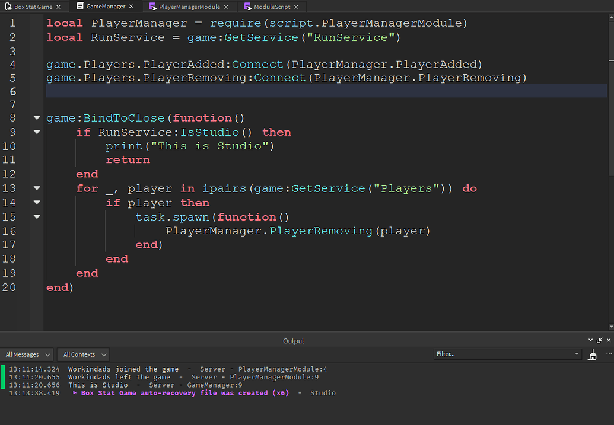Click the PlayerManagerModule:4 source reference
This screenshot has height=425, width=614.
coord(282,369)
